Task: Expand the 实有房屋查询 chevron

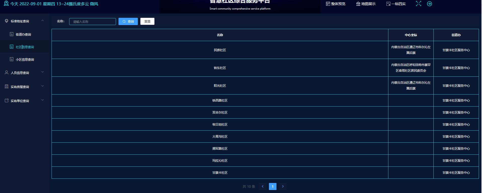Action: [43, 86]
